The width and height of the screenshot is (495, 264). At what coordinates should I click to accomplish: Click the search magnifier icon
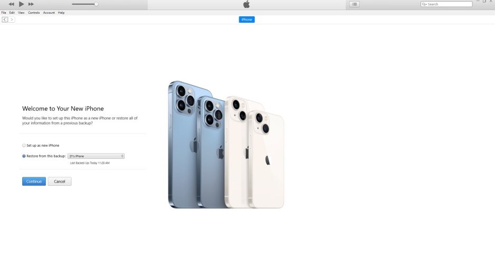click(424, 4)
